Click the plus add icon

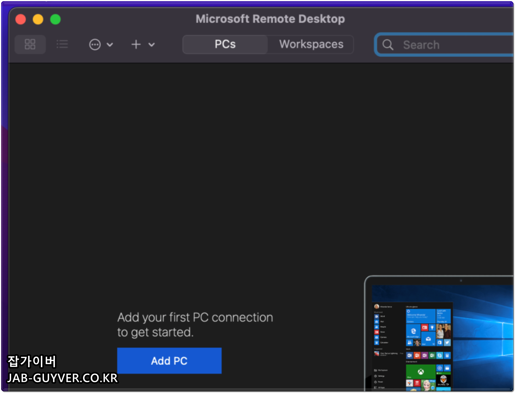tap(136, 45)
